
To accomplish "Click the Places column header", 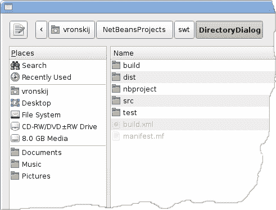I will click(x=58, y=53).
